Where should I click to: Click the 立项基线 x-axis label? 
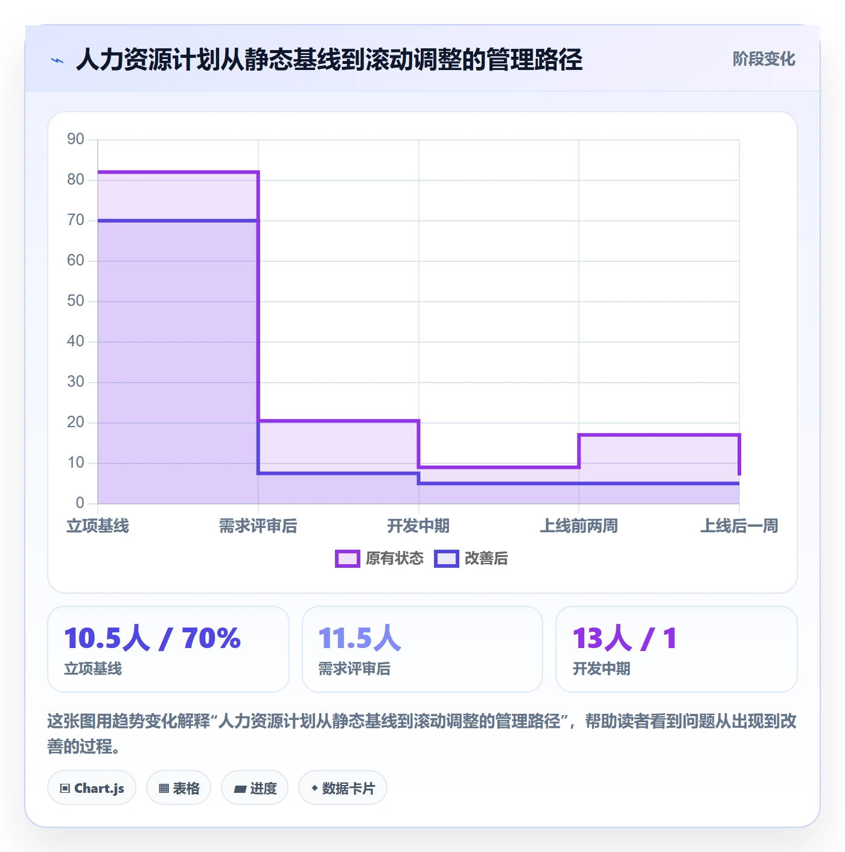[x=98, y=526]
